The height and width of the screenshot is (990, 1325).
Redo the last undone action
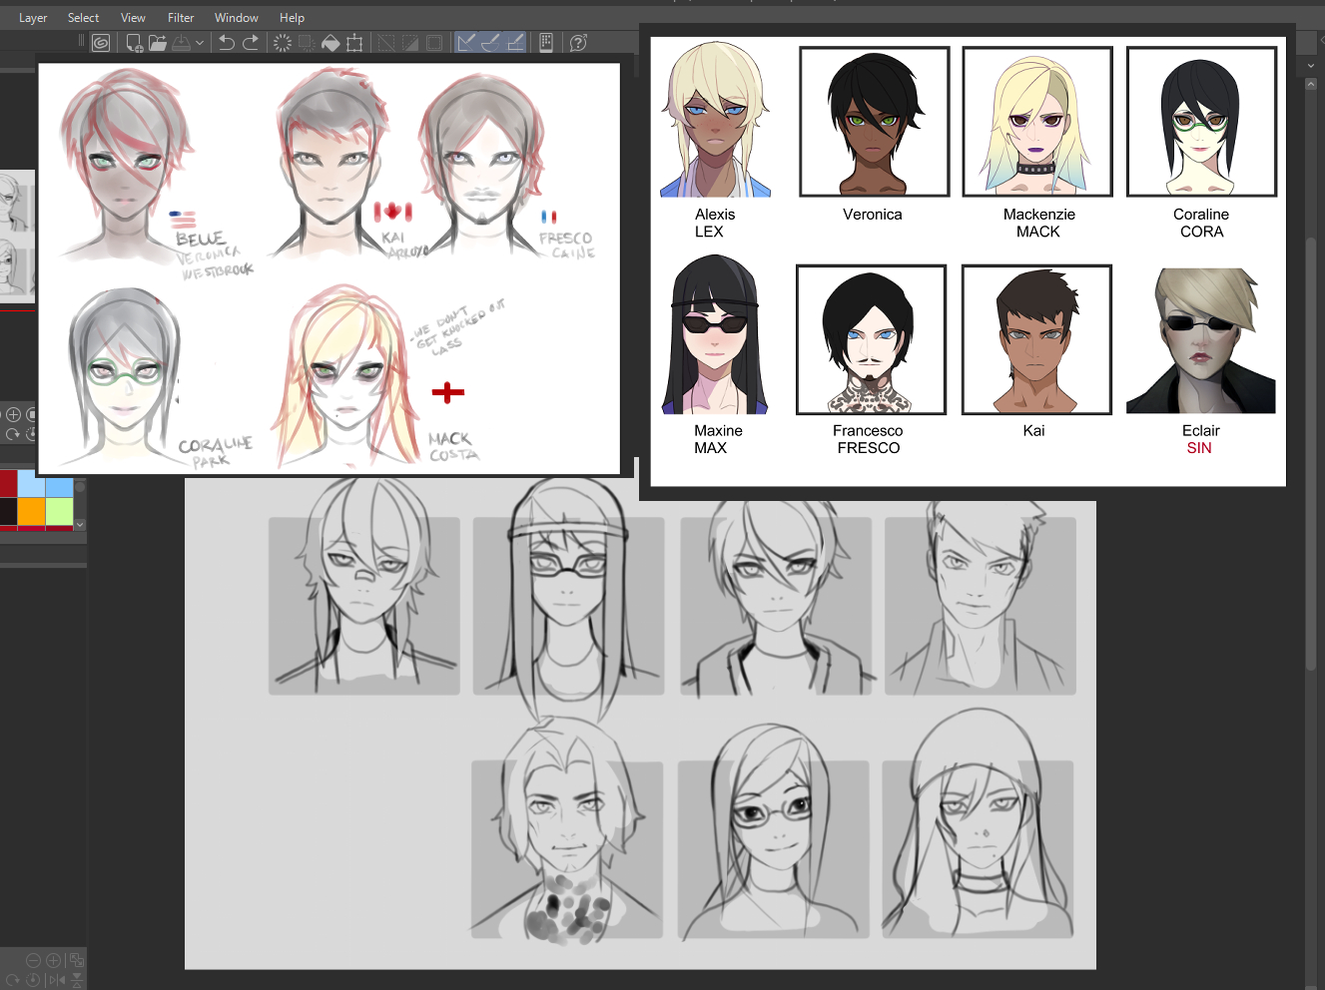pyautogui.click(x=251, y=43)
